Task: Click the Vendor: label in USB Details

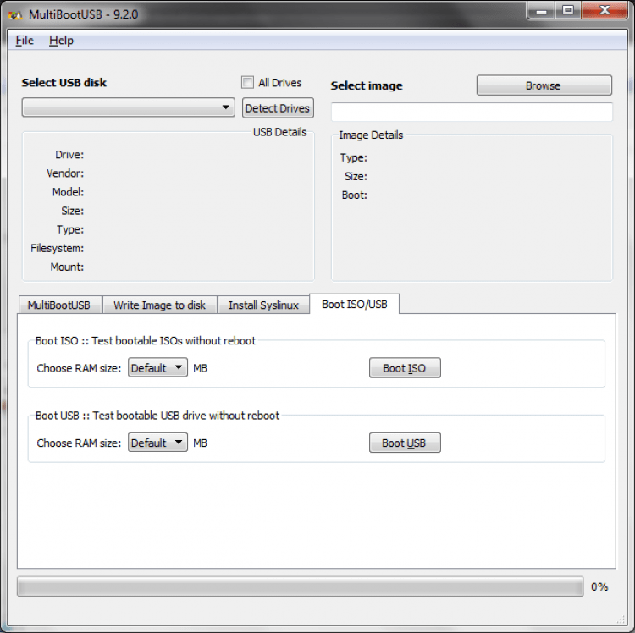Action: (x=65, y=173)
